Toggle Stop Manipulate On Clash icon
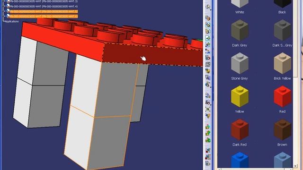 coord(207,116)
